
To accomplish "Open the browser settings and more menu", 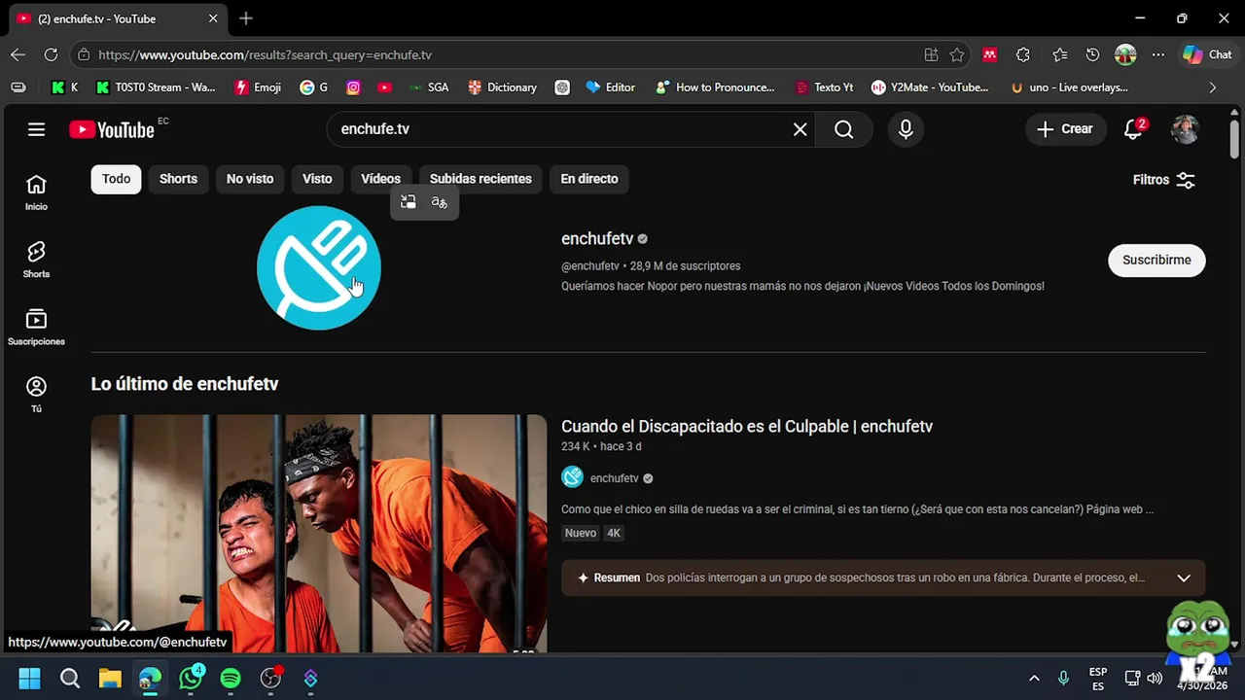I will (x=1157, y=54).
